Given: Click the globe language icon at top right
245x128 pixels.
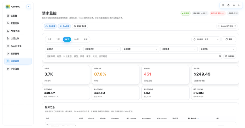Looking at the screenshot, I should tap(228, 5).
